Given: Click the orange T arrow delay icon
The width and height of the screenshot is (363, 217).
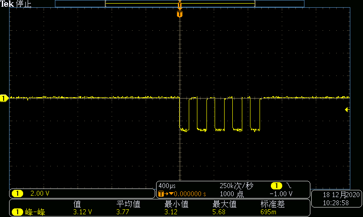Looking at the screenshot, I should point(166,194).
